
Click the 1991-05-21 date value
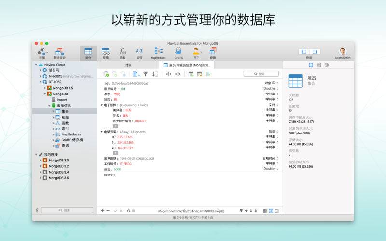click(137, 159)
